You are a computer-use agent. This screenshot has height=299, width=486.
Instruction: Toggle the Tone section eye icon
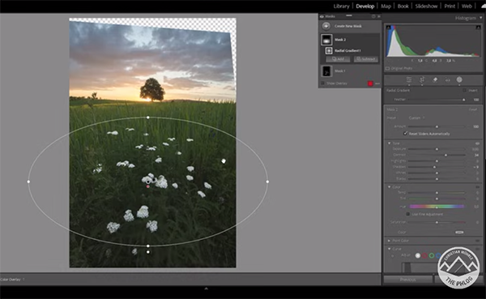point(477,143)
